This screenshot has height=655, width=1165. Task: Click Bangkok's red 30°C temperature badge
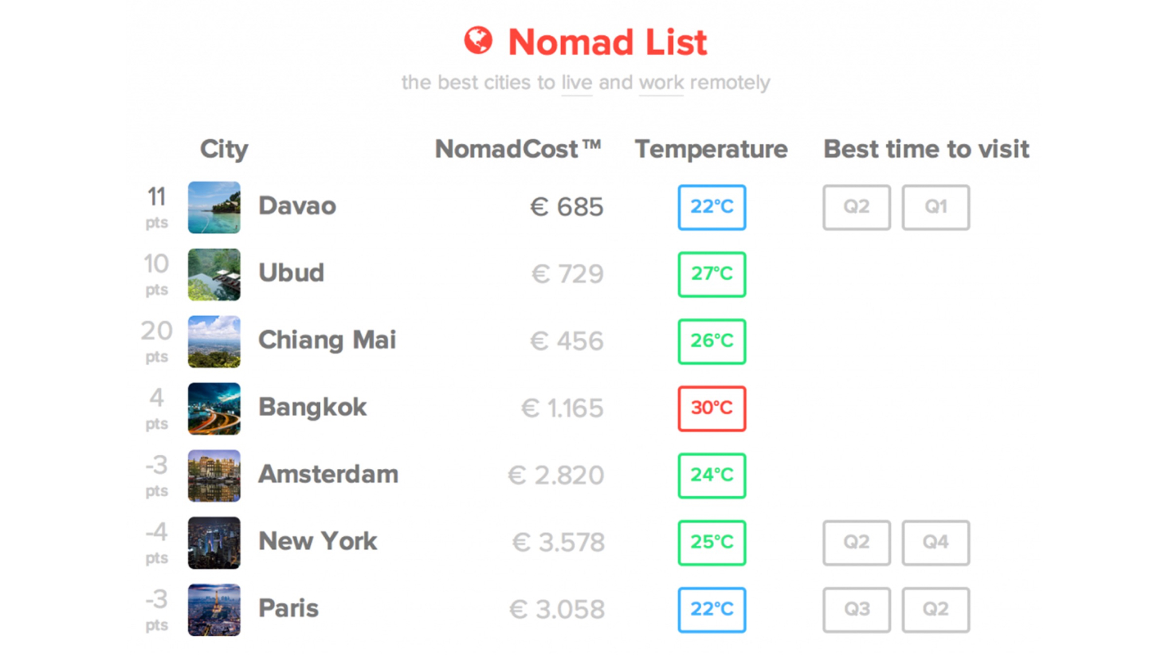(x=712, y=409)
